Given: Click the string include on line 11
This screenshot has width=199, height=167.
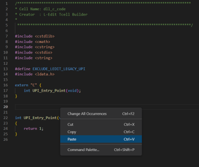Looking at the screenshot, I should pyautogui.click(x=34, y=58).
